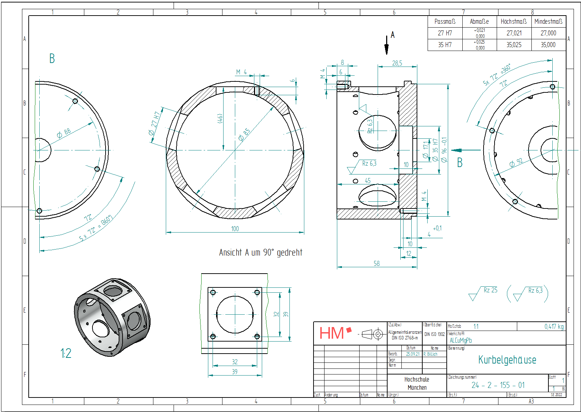Click the drawing number 24 - 2 - 155 - 01

tap(498, 385)
